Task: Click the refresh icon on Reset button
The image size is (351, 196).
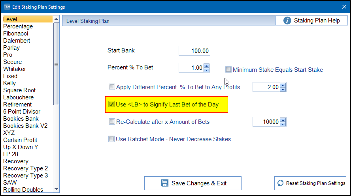Action: coord(281,183)
